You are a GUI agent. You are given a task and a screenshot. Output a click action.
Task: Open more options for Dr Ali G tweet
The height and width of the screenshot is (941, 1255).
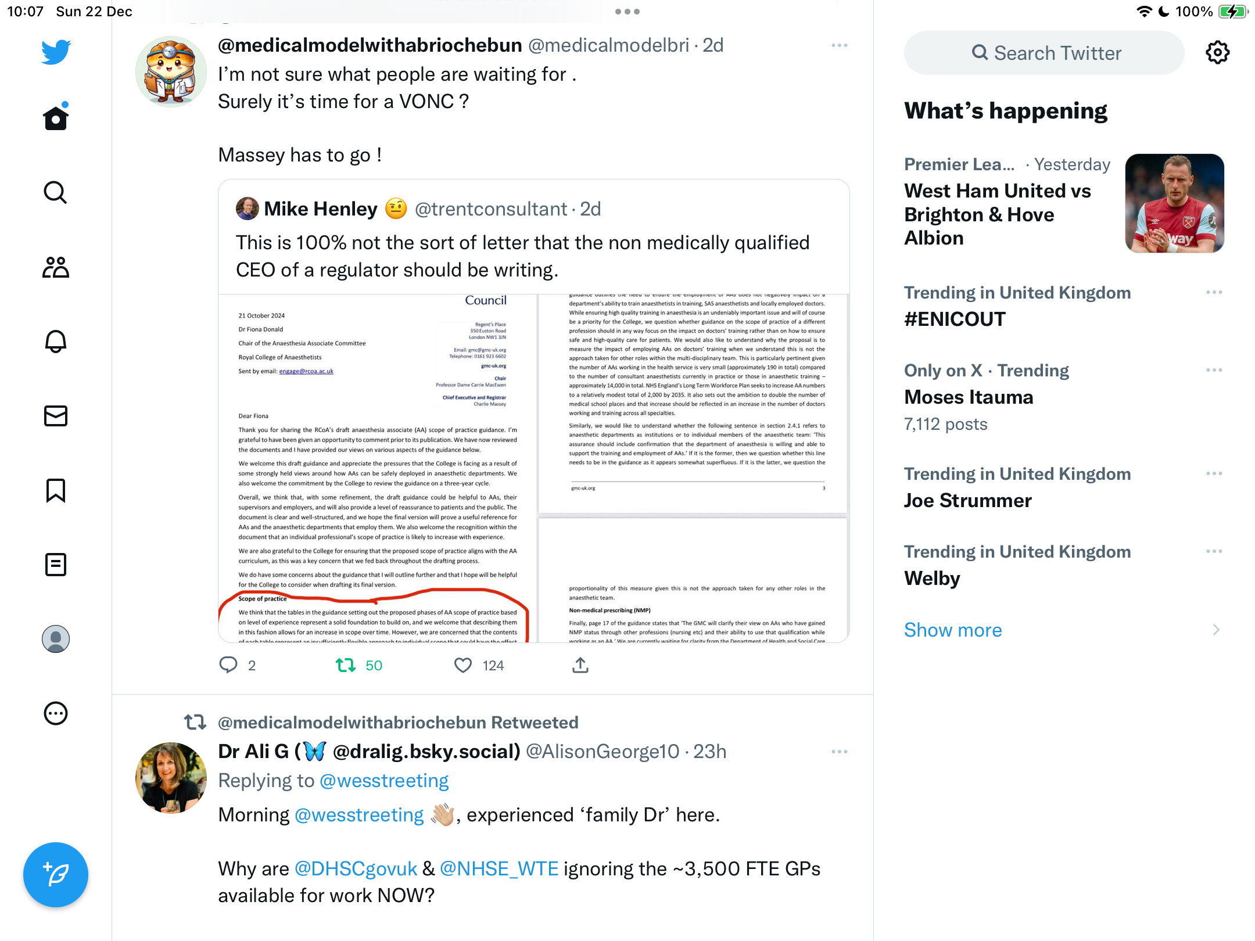click(x=839, y=752)
